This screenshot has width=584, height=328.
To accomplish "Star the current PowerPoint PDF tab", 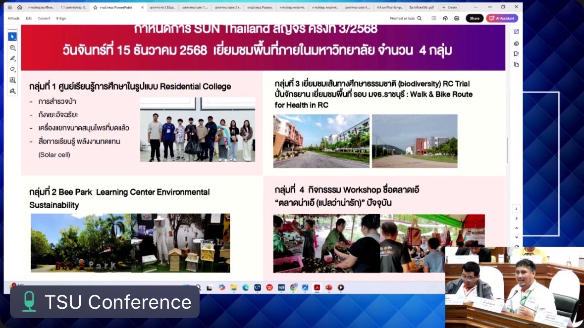I will (95, 7).
